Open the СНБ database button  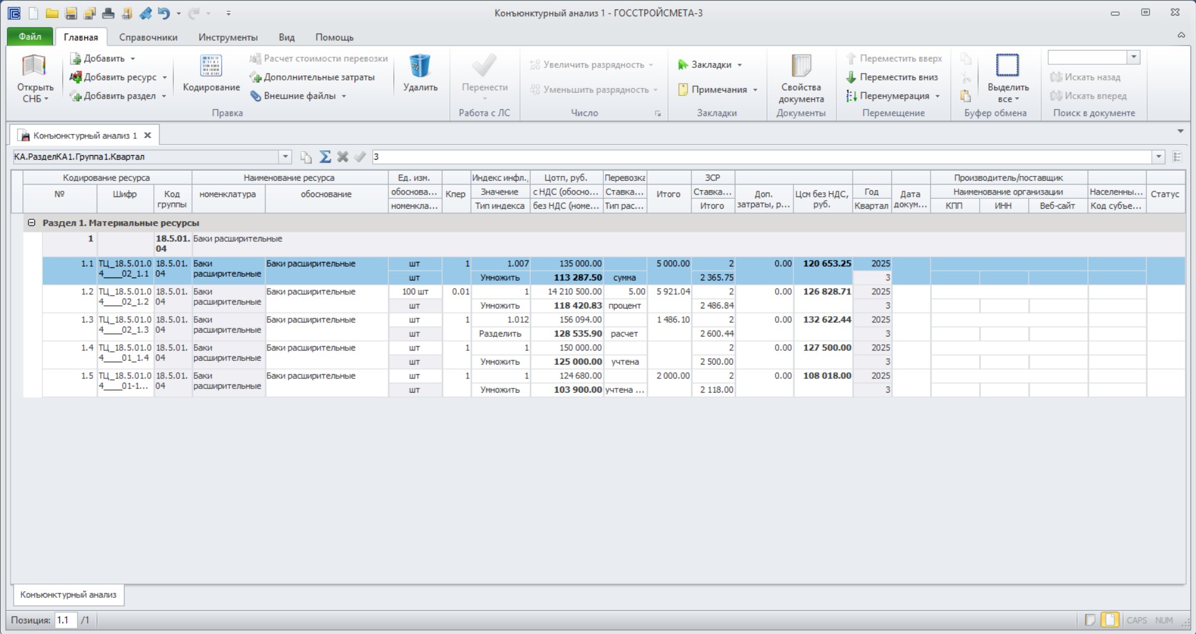pos(35,79)
